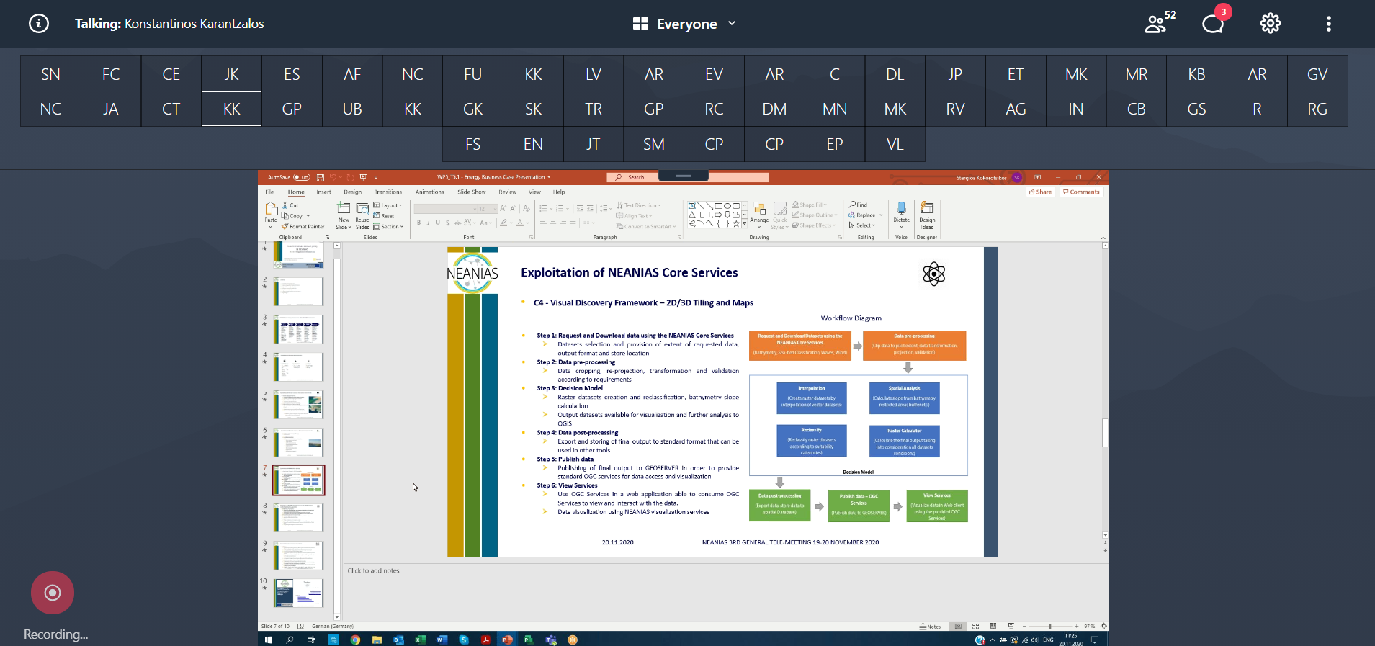
Task: Toggle AutoSave switch
Action: point(302,177)
